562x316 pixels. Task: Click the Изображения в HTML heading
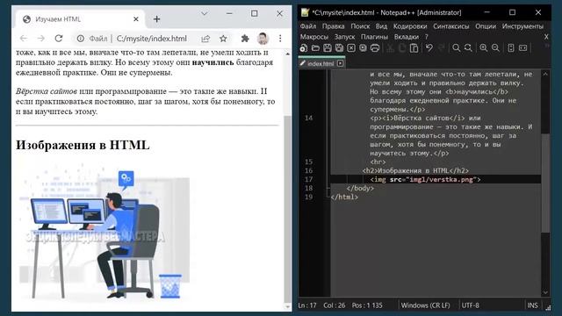tap(83, 145)
